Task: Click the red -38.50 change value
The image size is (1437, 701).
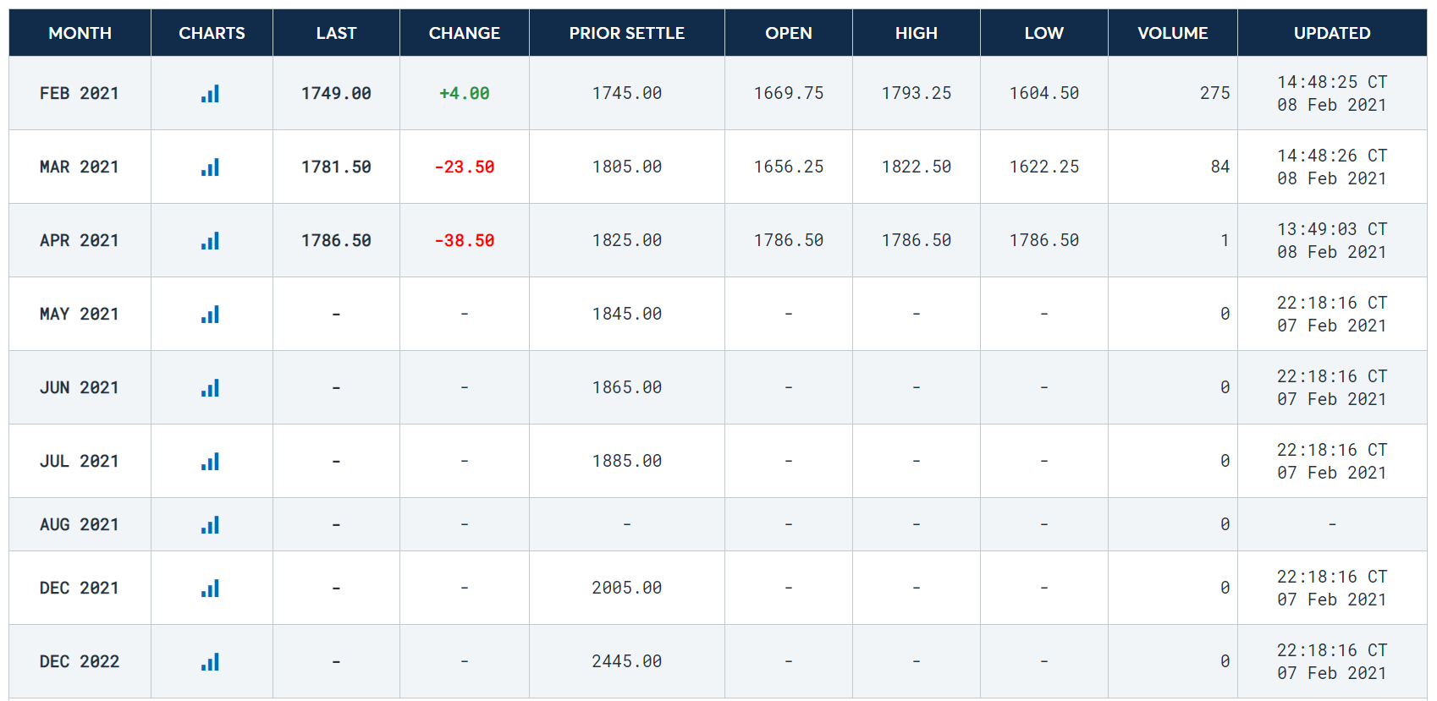Action: (464, 241)
